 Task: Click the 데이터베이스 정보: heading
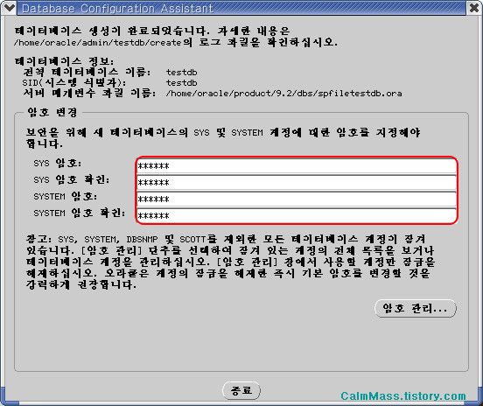click(x=65, y=61)
